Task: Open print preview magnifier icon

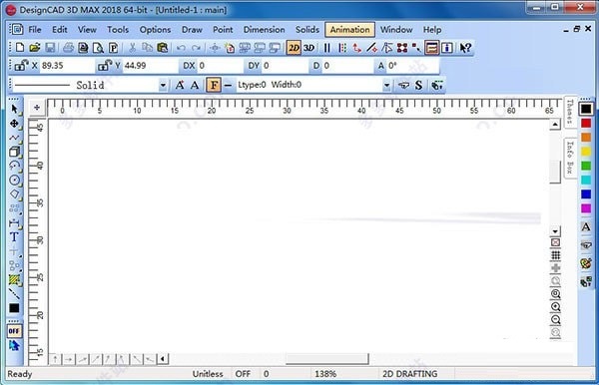Action: [x=98, y=48]
